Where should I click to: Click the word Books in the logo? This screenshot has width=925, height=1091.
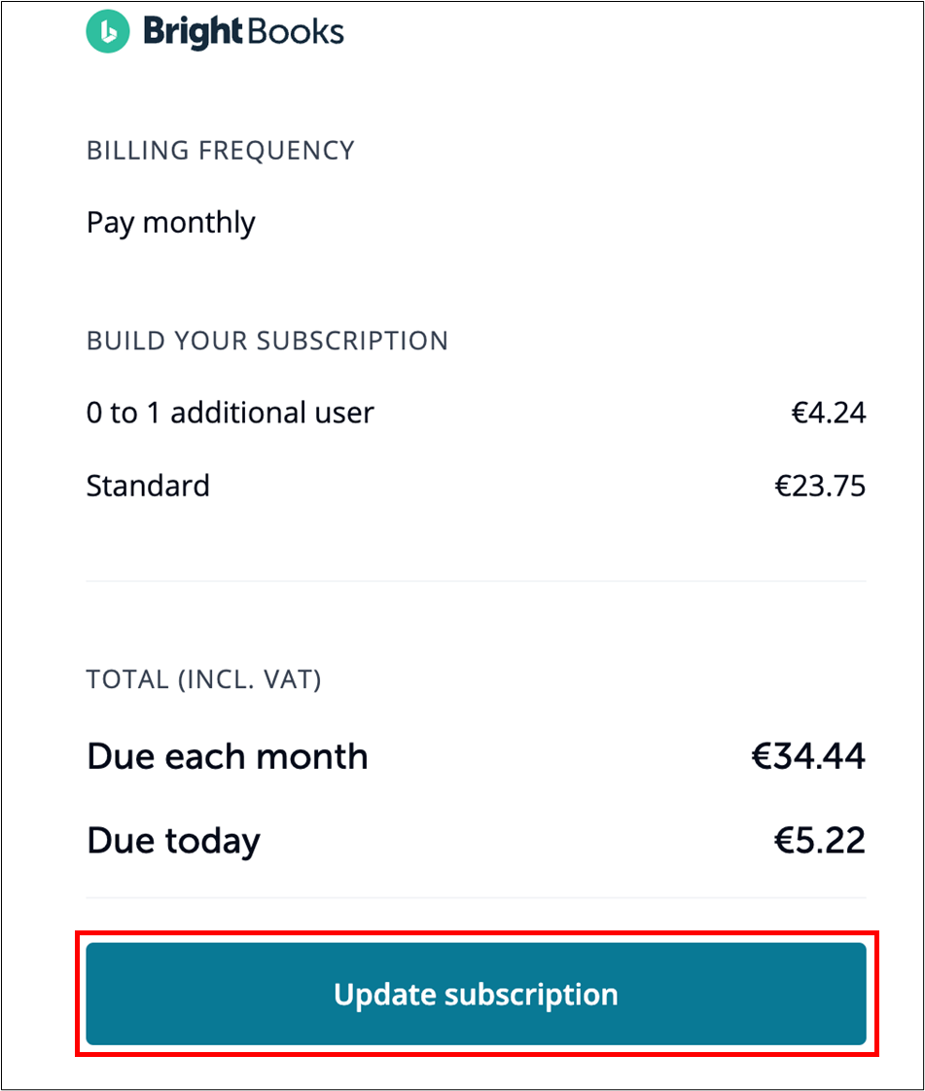[295, 32]
